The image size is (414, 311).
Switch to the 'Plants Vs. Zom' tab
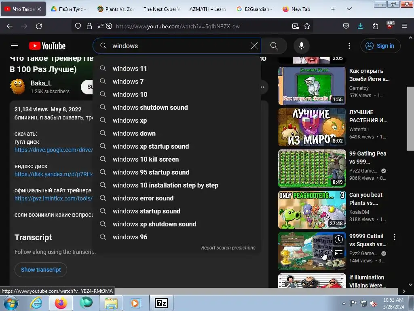(x=116, y=9)
